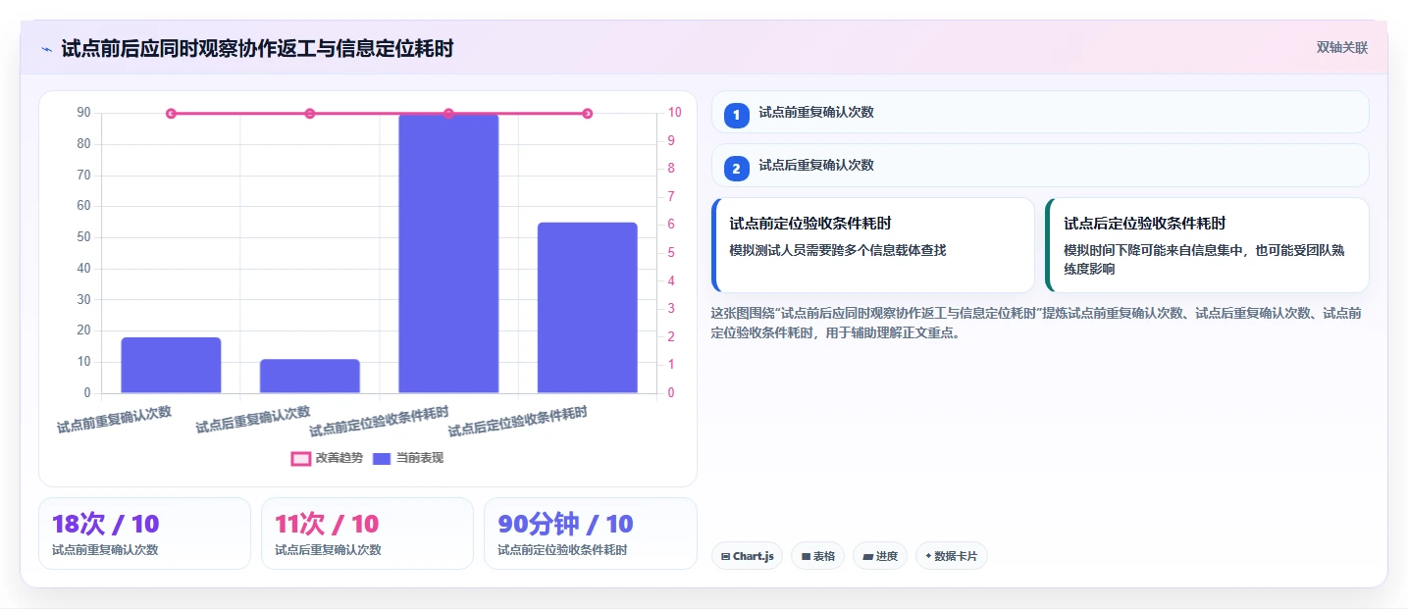
Task: Click the 试点后重复确认次数 bar in chart
Action: [310, 376]
